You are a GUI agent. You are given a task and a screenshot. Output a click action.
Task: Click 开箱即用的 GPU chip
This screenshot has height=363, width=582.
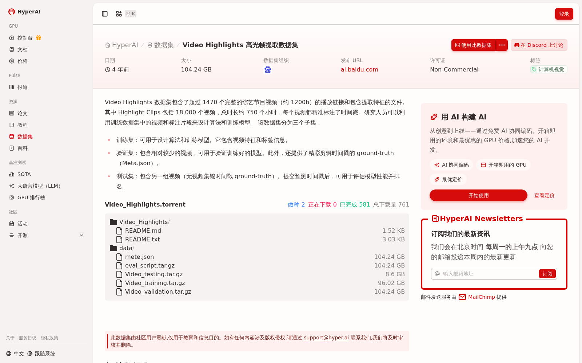(503, 165)
